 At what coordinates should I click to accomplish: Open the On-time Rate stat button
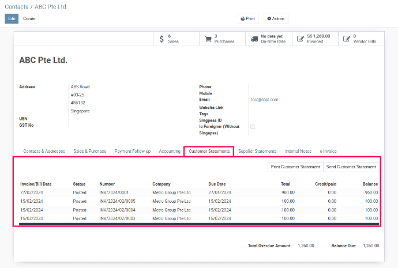(269, 39)
